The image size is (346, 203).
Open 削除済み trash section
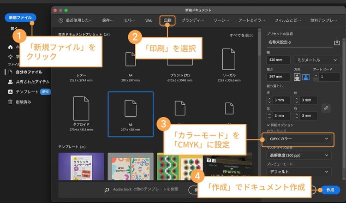point(23,102)
